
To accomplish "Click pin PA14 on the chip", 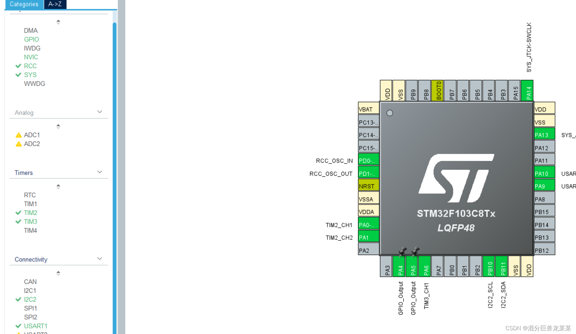I will coord(527,90).
